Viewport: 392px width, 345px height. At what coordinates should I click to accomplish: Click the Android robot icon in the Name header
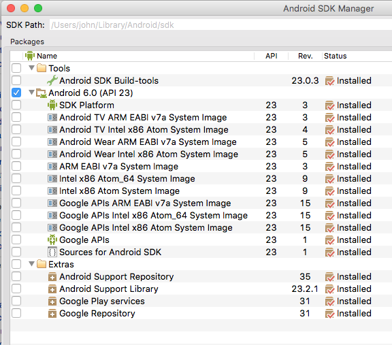(30, 56)
